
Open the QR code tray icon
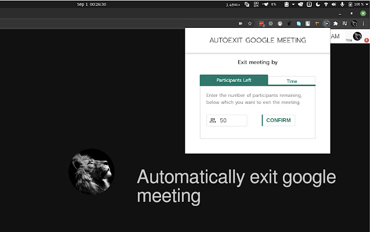point(256,4)
